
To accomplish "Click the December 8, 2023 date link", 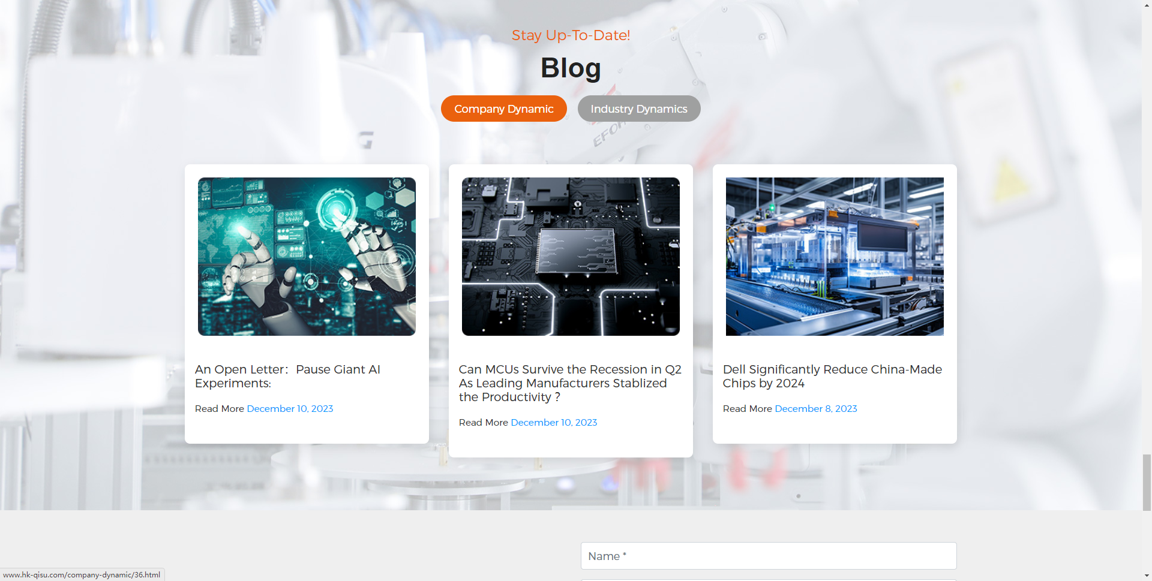I will (815, 408).
